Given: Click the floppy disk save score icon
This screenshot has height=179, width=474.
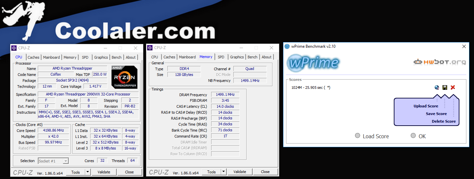Looking at the screenshot, I should (x=445, y=88).
